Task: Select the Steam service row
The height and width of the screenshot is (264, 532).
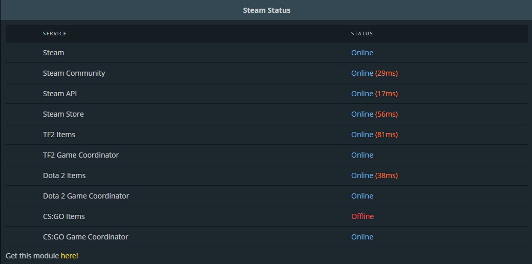Action: pos(266,53)
